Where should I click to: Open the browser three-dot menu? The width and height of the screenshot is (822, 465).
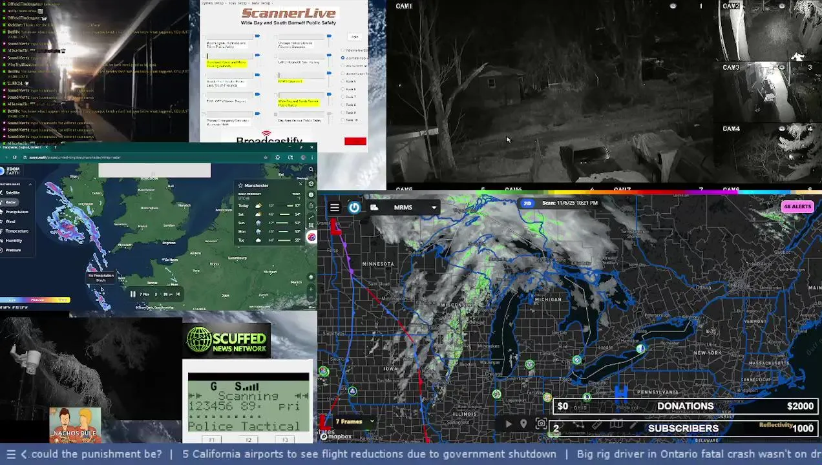pyautogui.click(x=312, y=158)
